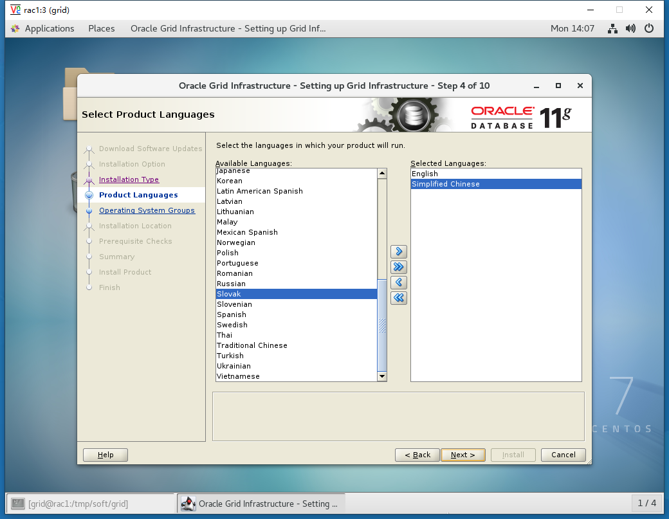Screen dimensions: 669x519
Task: Select Ukrainian in Available Languages
Action: (x=296, y=366)
